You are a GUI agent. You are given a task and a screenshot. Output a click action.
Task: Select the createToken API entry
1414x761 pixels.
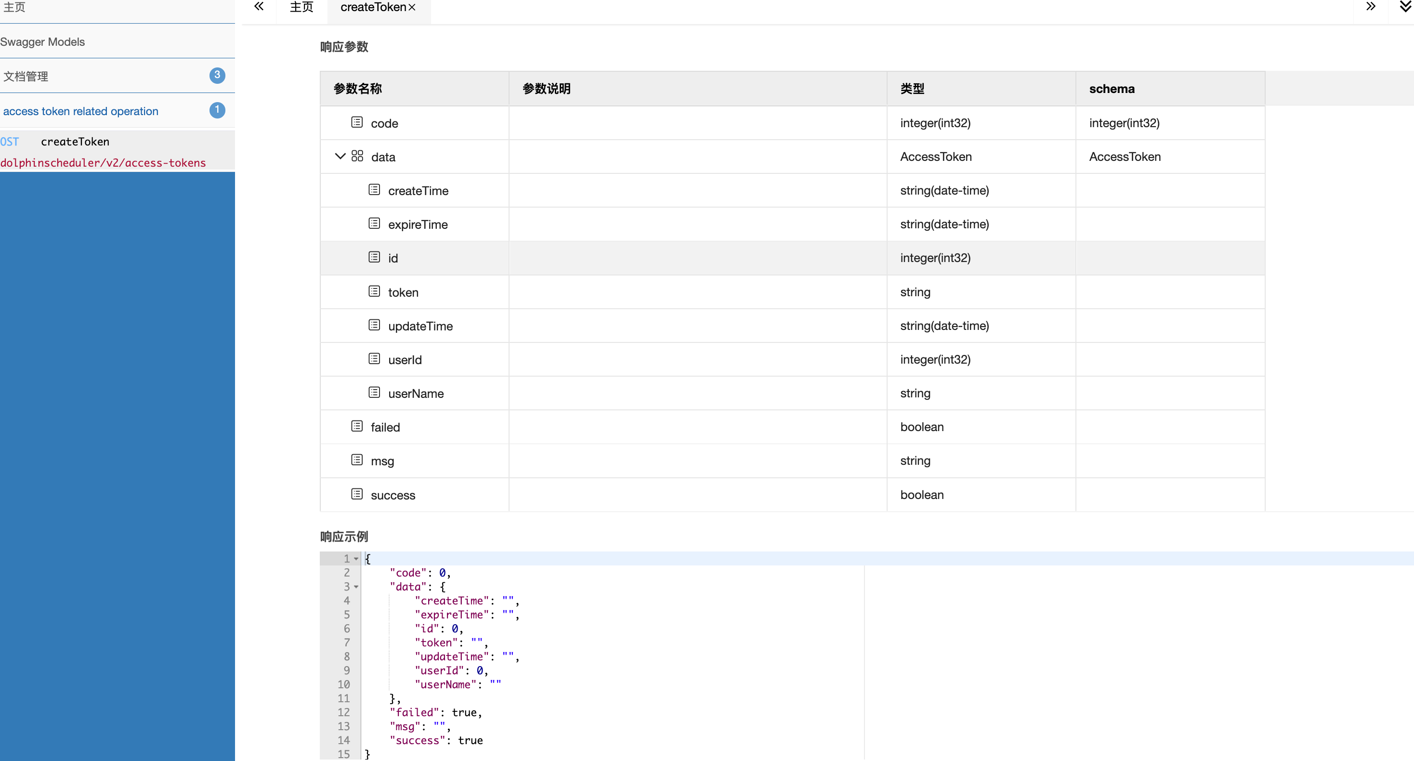click(75, 142)
